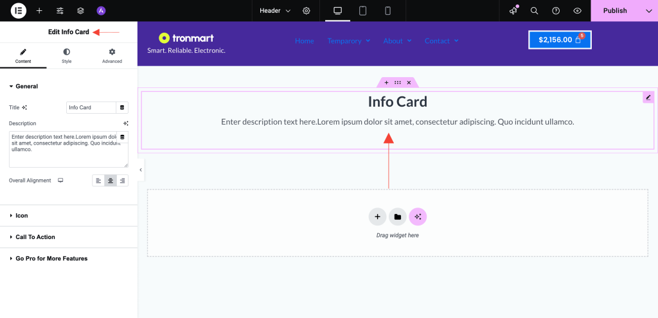Open the Structure layers icon
This screenshot has height=318, width=658.
[x=80, y=11]
